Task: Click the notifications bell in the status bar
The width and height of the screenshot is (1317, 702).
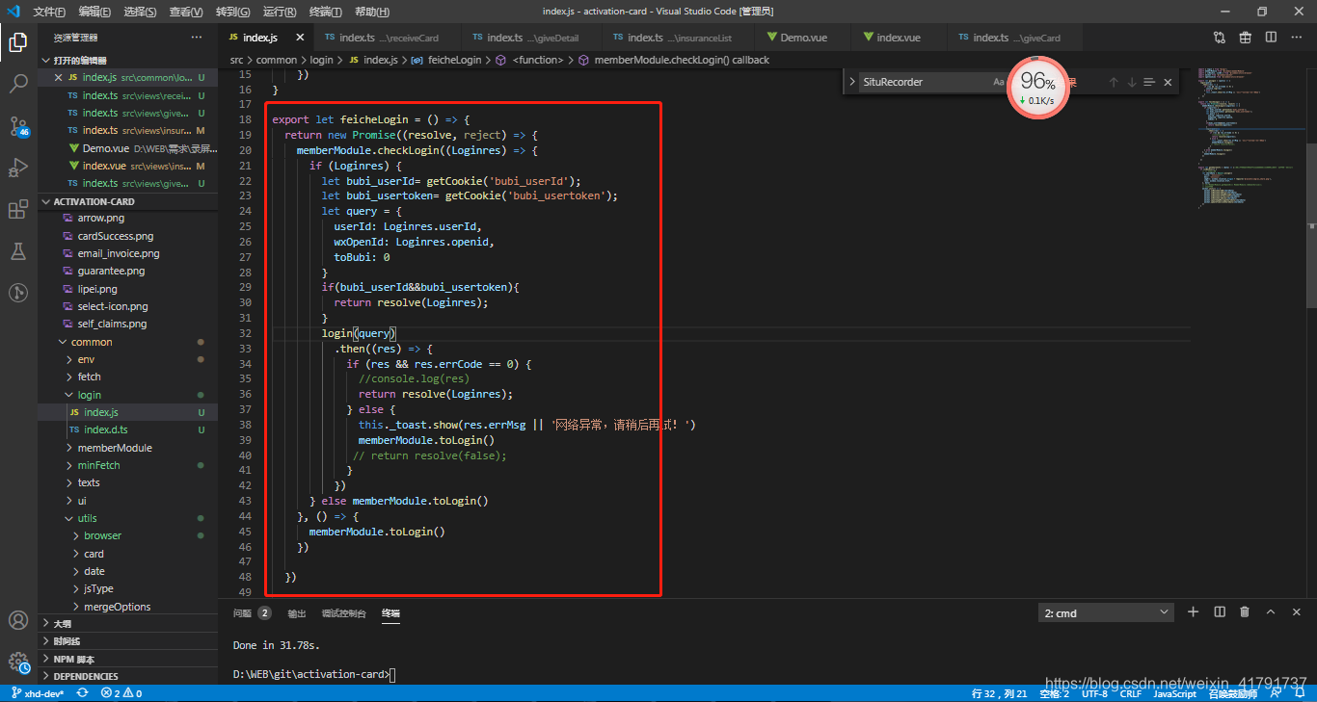Action: coord(1300,693)
